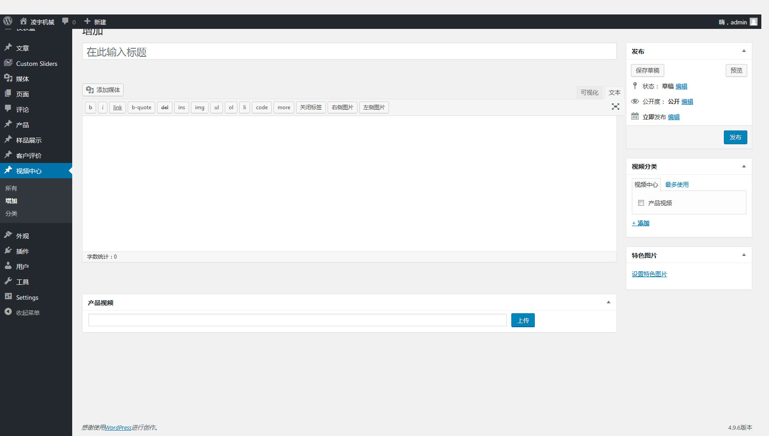The height and width of the screenshot is (436, 769).
Task: Click the 编辑 link next to 状态
Action: tap(681, 86)
